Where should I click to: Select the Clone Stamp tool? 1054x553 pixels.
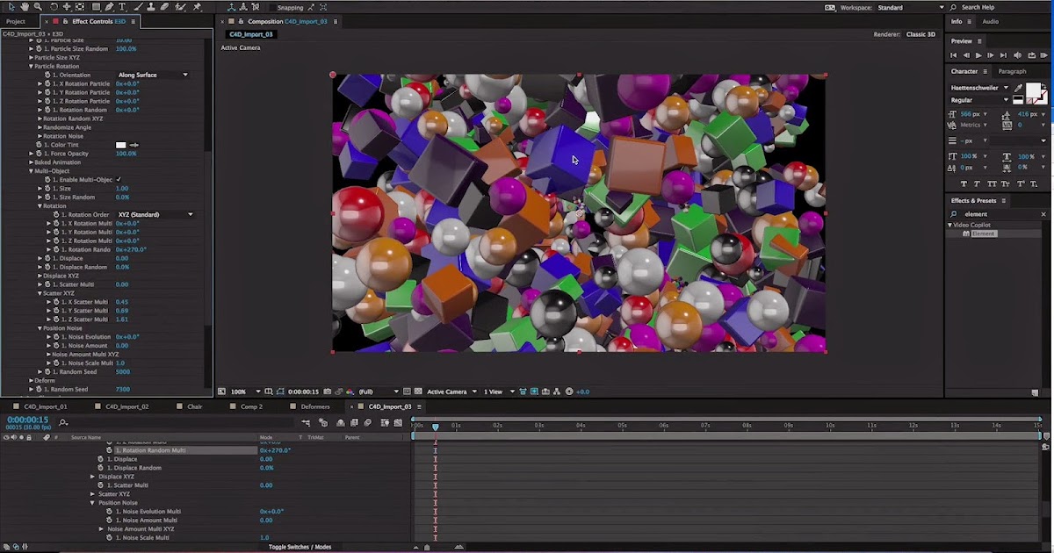(151, 7)
